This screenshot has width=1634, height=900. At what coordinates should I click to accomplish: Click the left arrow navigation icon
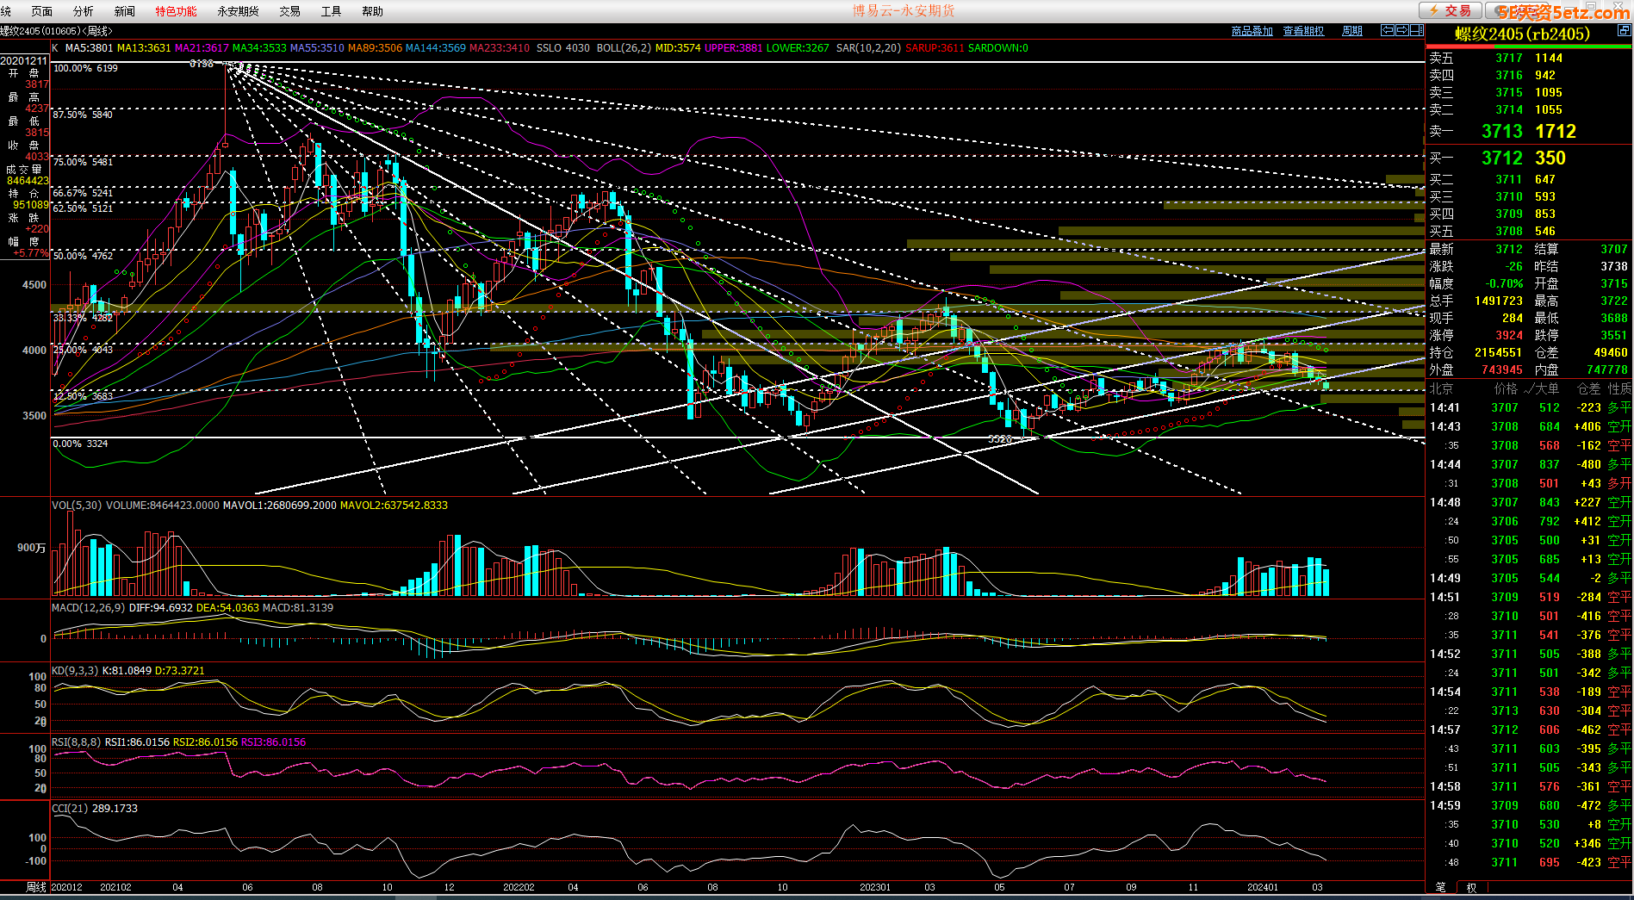tap(1388, 30)
